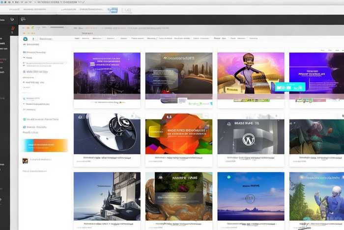344x230 pixels.
Task: Select the first tab in the filter row
Action: pyautogui.click(x=77, y=38)
